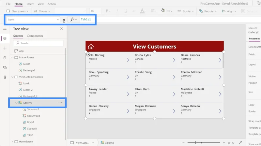The width and height of the screenshot is (261, 146).
Task: Select Subtitle5 in tree view
Action: pyautogui.click(x=32, y=129)
